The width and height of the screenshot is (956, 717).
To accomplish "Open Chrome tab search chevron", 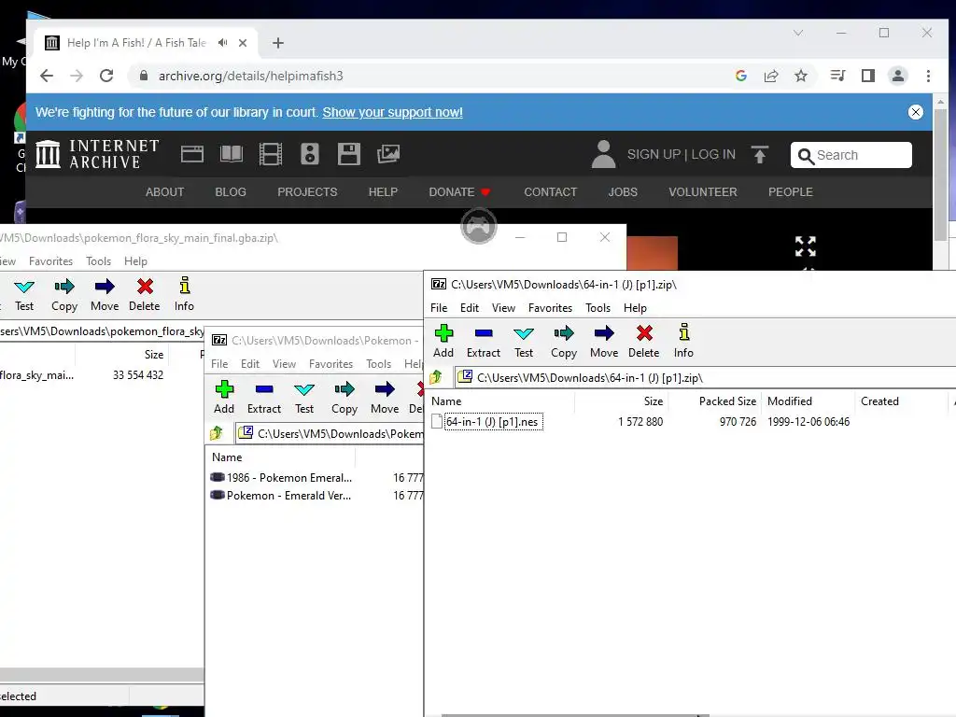I will [798, 33].
